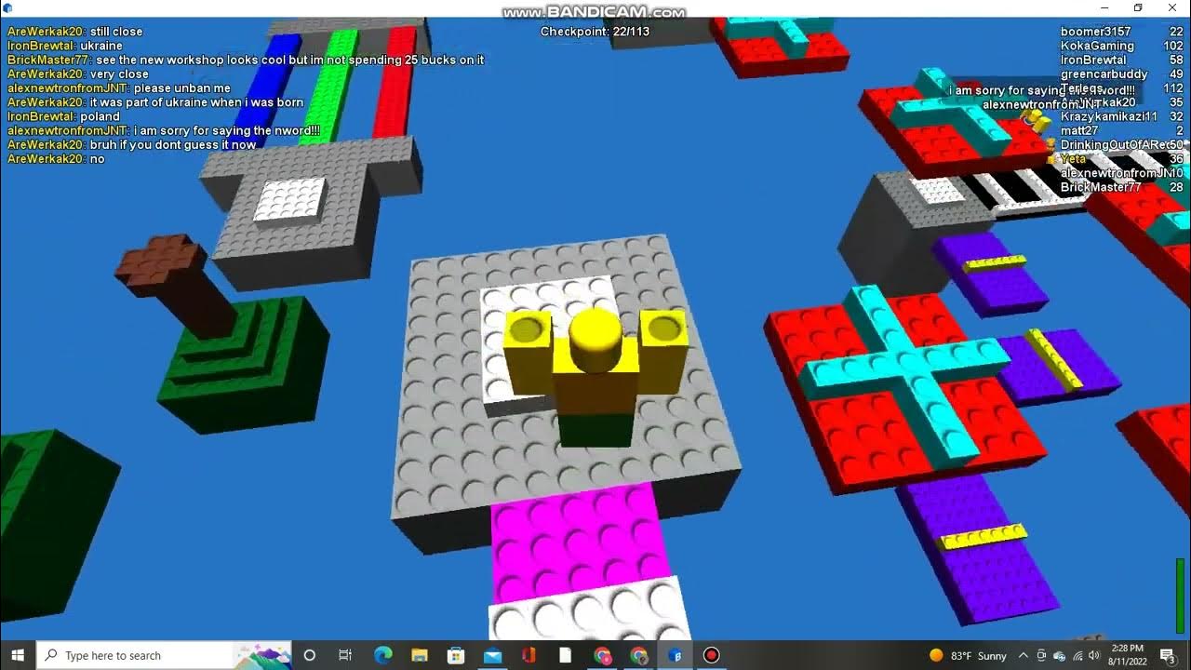Click the Checkpoint: 22/113 counter
The width and height of the screenshot is (1191, 670).
[595, 32]
